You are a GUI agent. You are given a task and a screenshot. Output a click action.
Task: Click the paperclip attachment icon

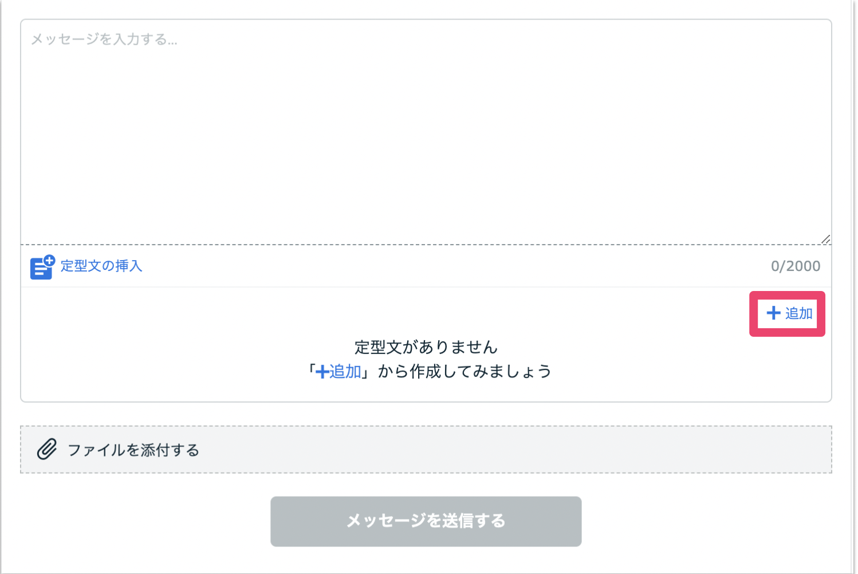click(x=47, y=450)
